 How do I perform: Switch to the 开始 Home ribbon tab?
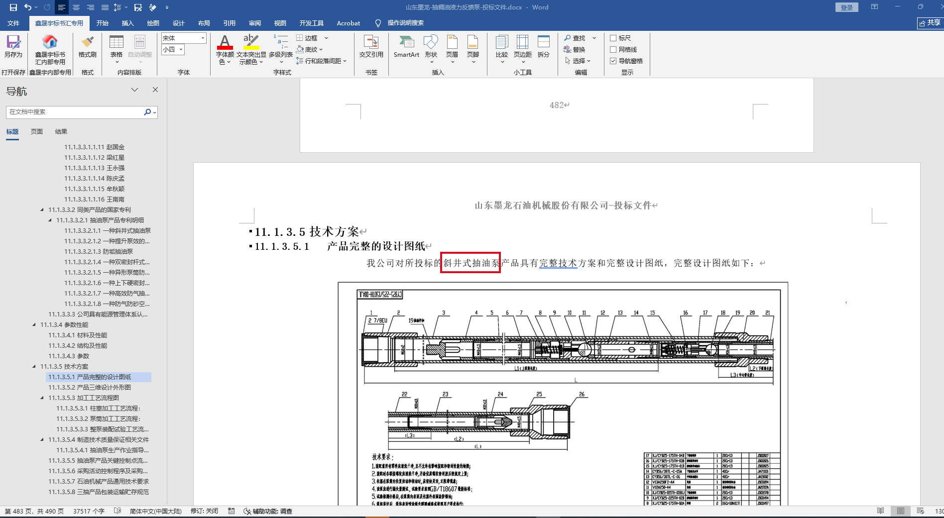(x=103, y=23)
